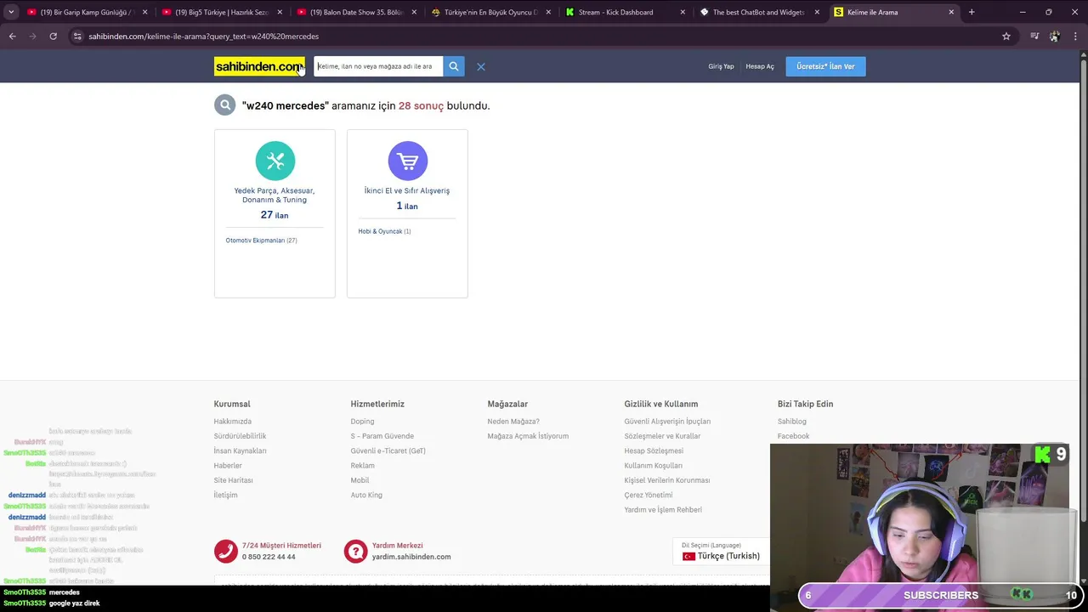Open Kişisel Verilerin Korunması link

click(667, 480)
